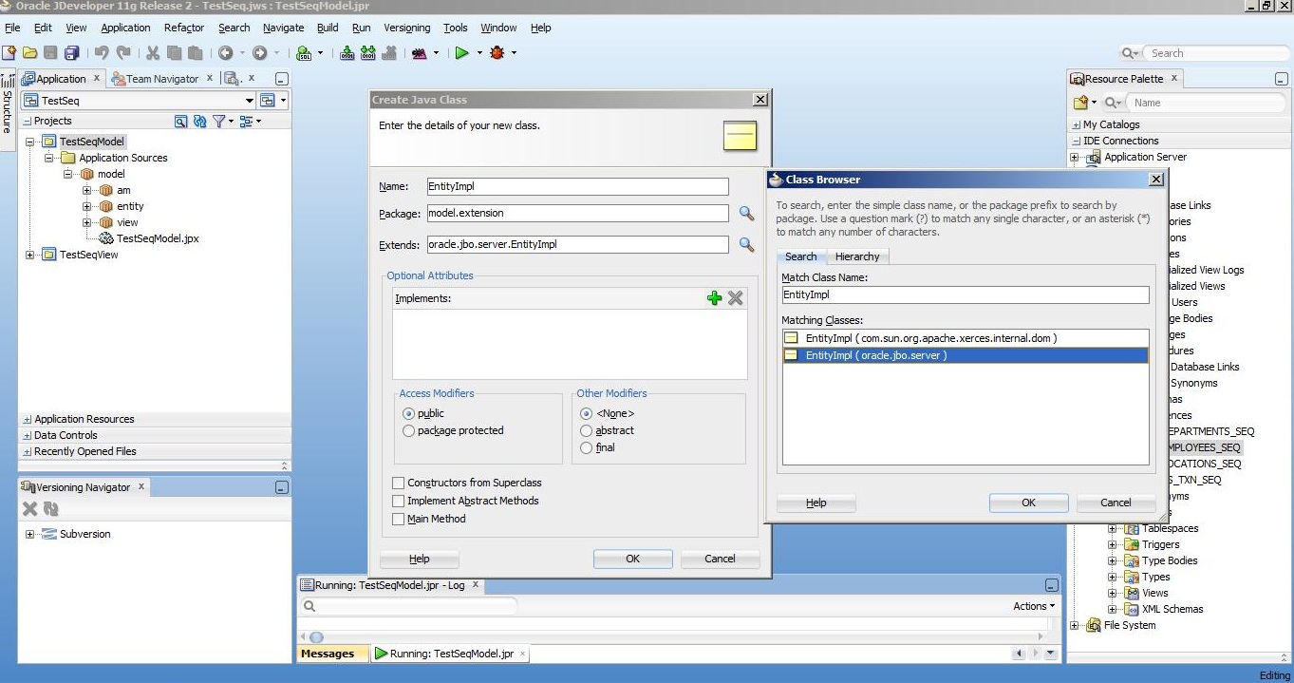
Task: Open the Navigate menu
Action: pyautogui.click(x=284, y=28)
